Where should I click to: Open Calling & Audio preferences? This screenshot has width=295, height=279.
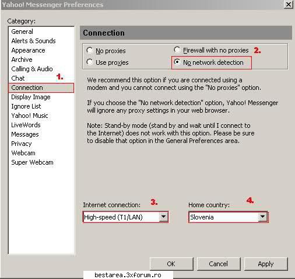41,69
